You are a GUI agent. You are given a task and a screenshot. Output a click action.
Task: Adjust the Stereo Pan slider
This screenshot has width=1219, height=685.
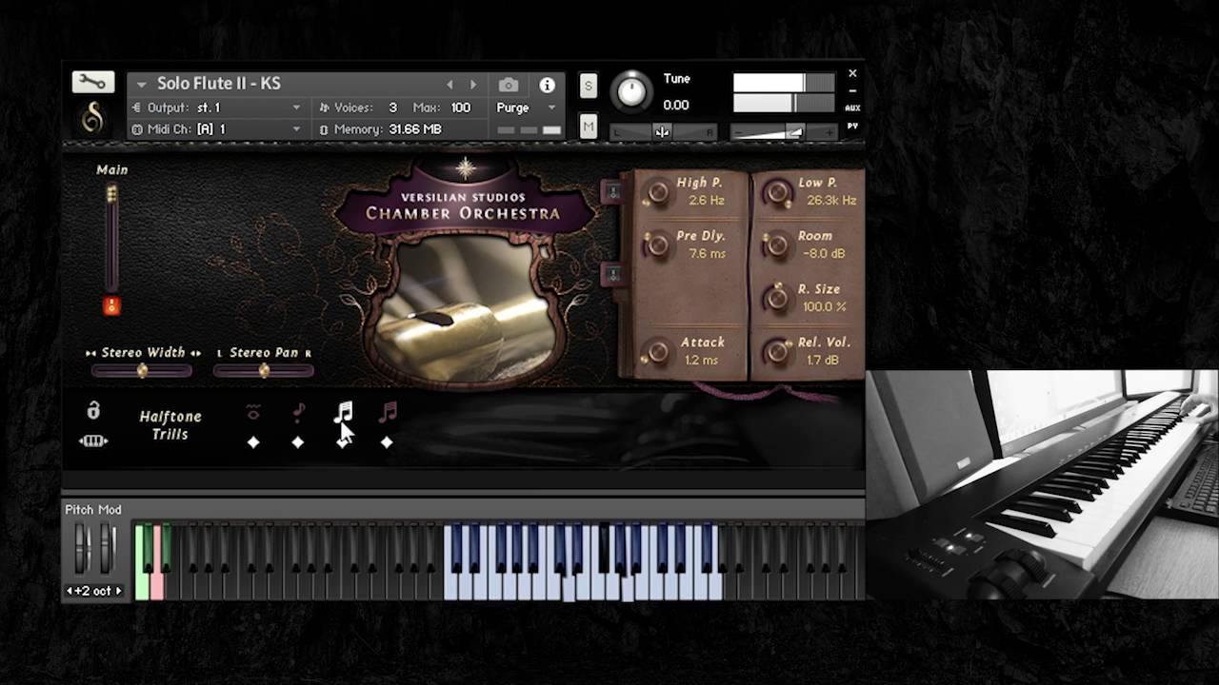[x=264, y=371]
